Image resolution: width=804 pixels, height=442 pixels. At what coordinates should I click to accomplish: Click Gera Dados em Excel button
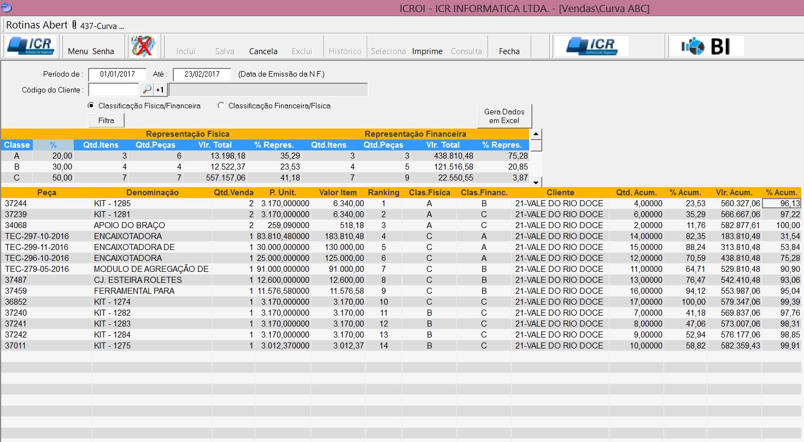point(504,116)
